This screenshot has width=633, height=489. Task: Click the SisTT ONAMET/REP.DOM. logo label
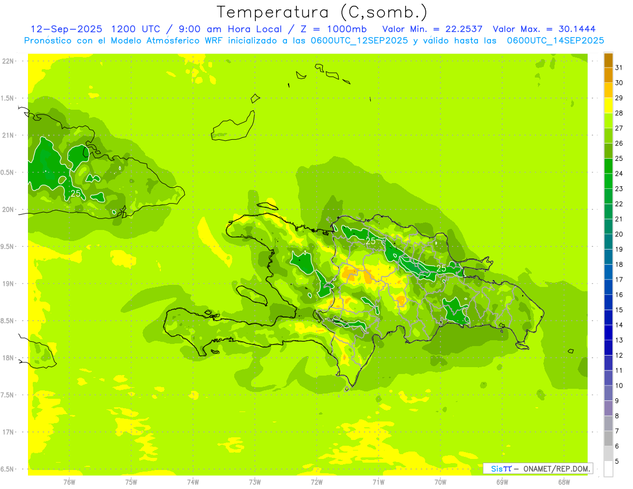(x=538, y=468)
